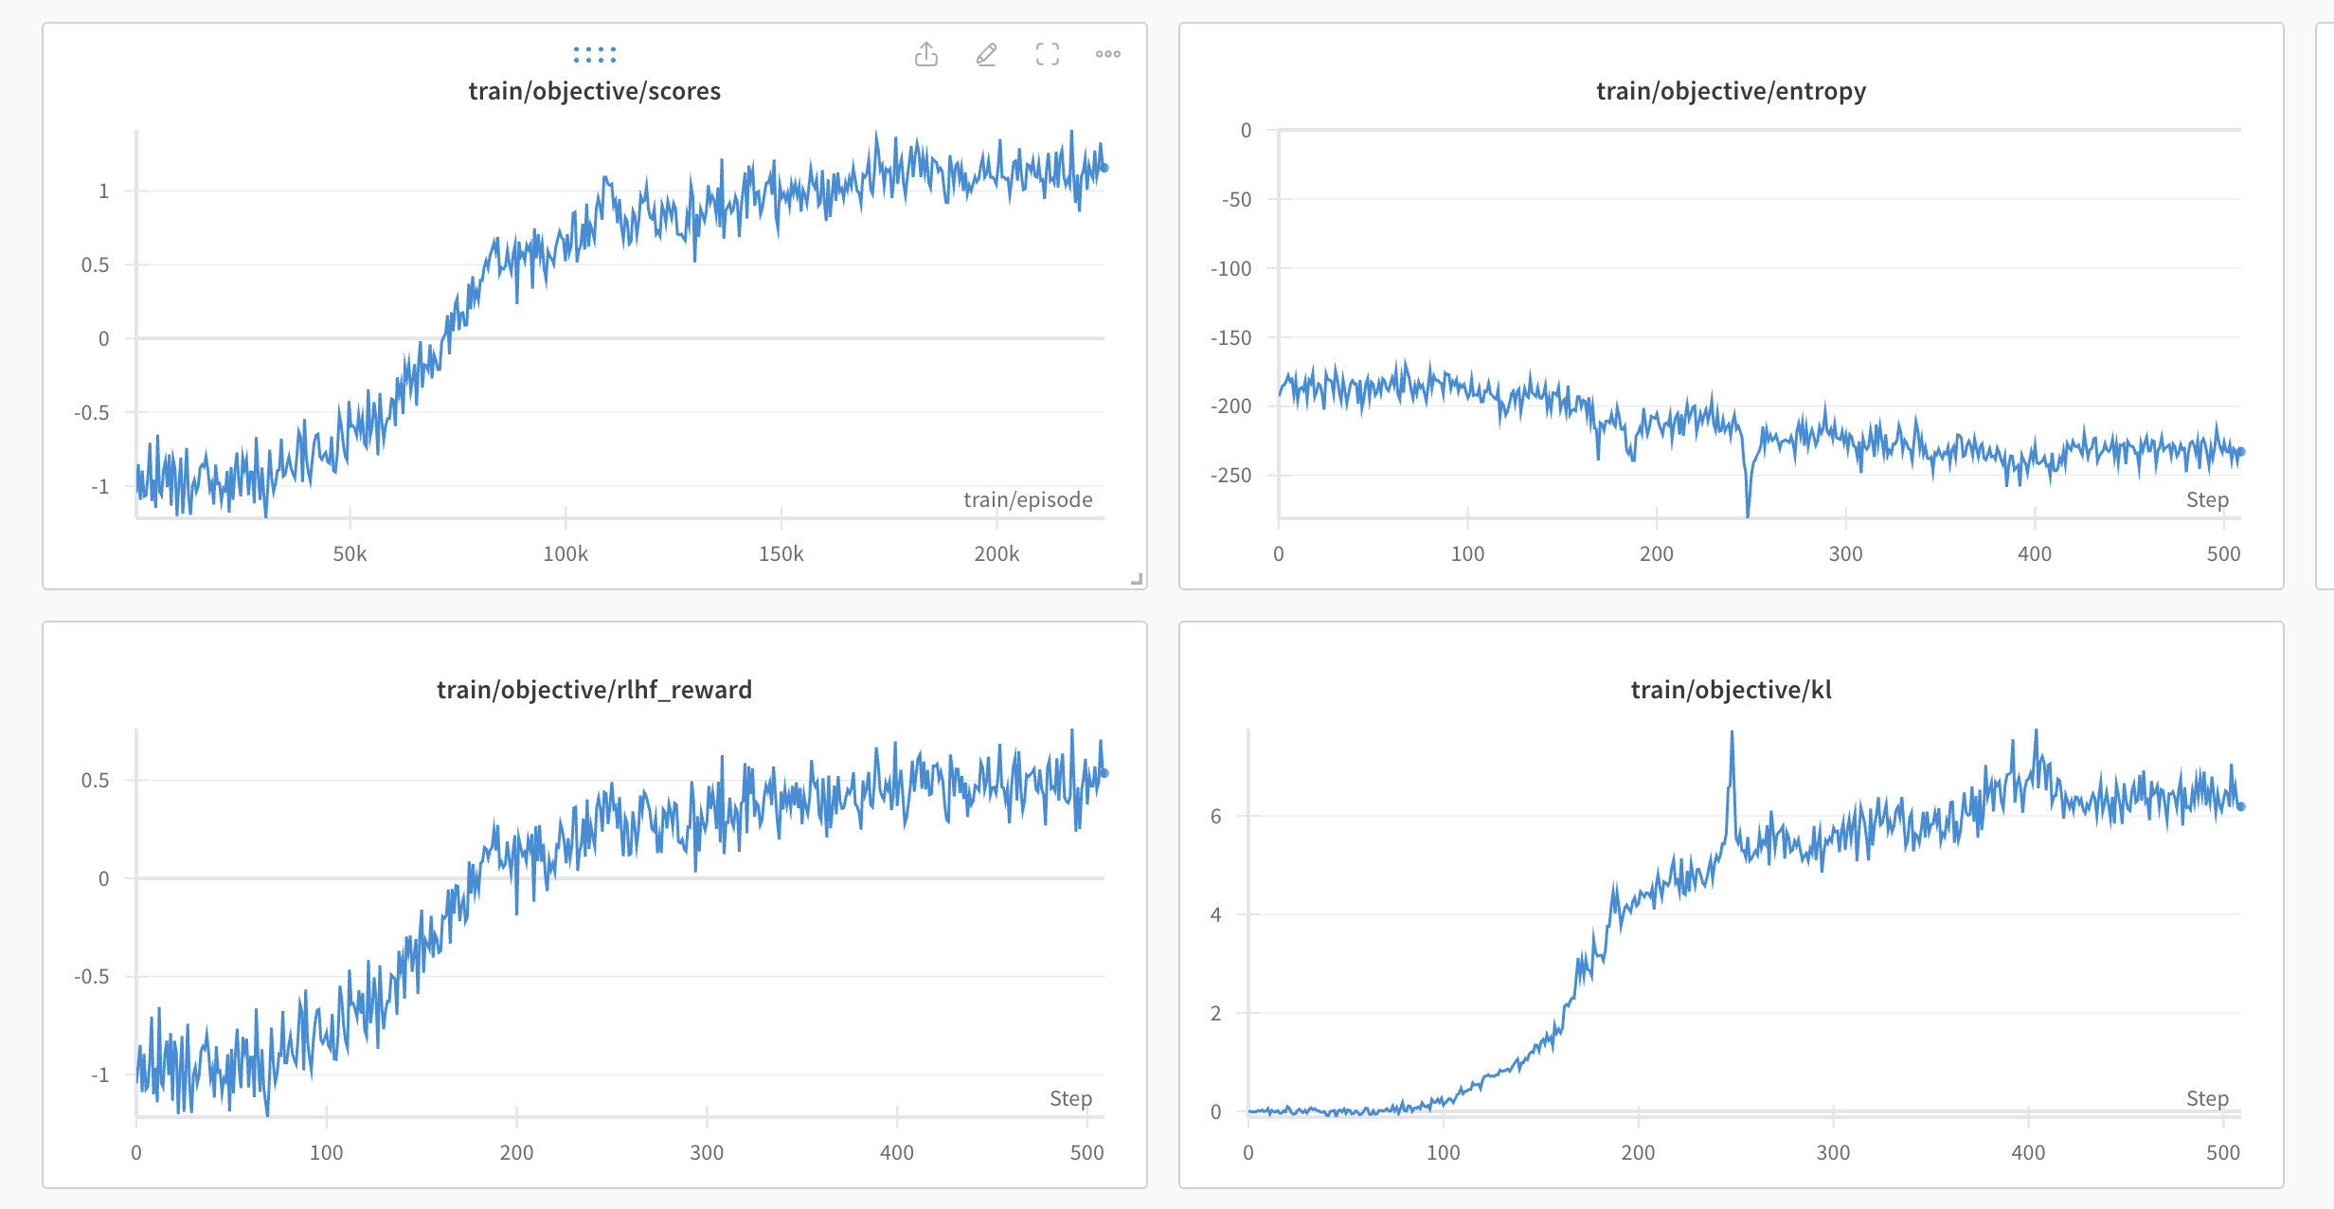Open the pencil edit icon on scores panel

click(986, 55)
